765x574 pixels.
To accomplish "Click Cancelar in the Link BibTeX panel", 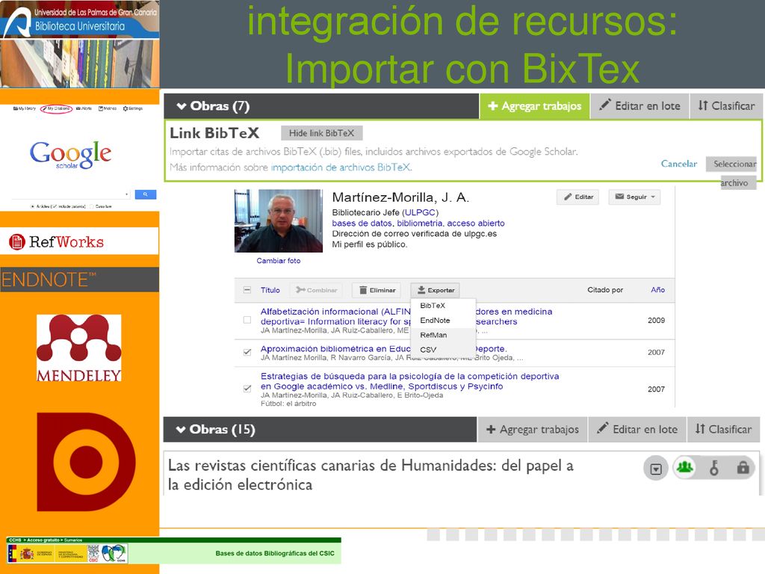I will click(x=678, y=164).
